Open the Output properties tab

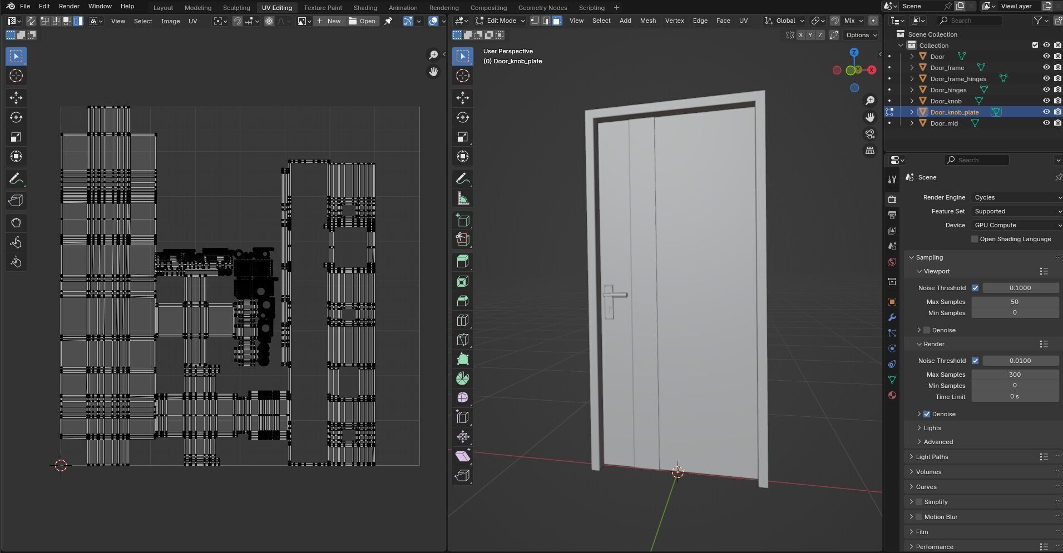(x=892, y=215)
